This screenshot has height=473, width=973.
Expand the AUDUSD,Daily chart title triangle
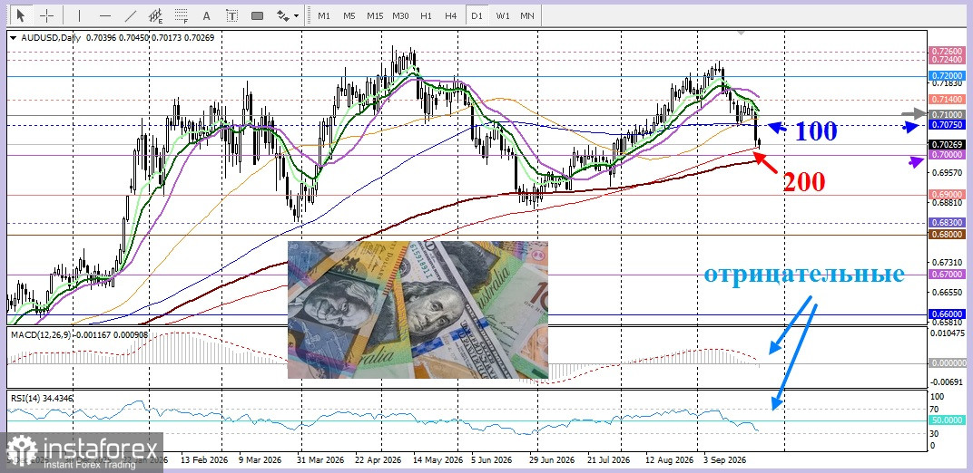tap(14, 38)
